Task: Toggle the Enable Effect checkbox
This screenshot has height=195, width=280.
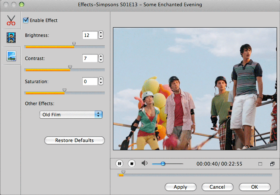Action: pyautogui.click(x=26, y=20)
